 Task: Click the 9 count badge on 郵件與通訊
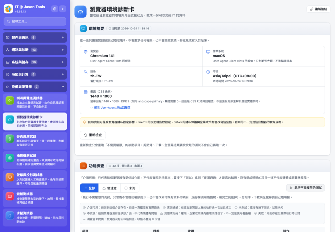pyautogui.click(x=33, y=38)
